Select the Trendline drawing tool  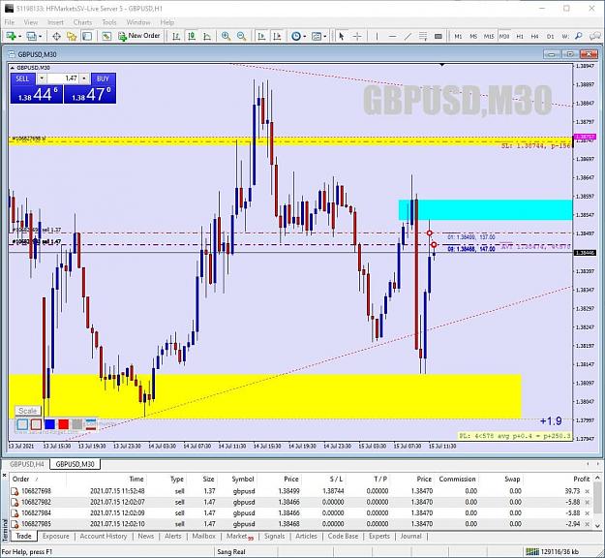click(x=408, y=36)
